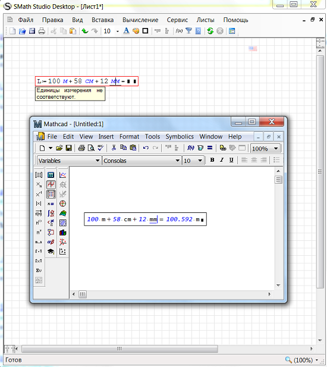
Task: Toggle Calculator palette button in Mathcad
Action: pyautogui.click(x=51, y=175)
